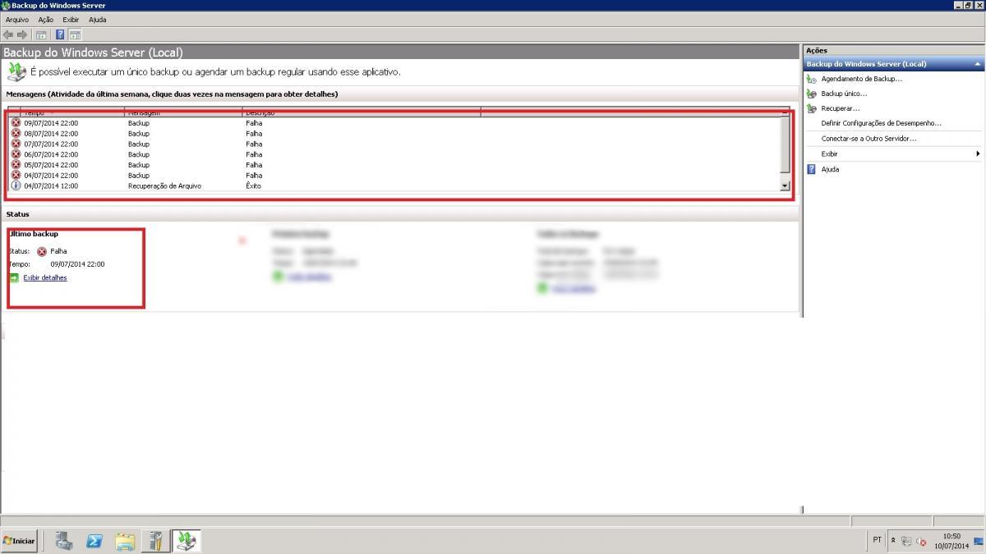Toggle the Action pane toolbar icon

pos(75,34)
